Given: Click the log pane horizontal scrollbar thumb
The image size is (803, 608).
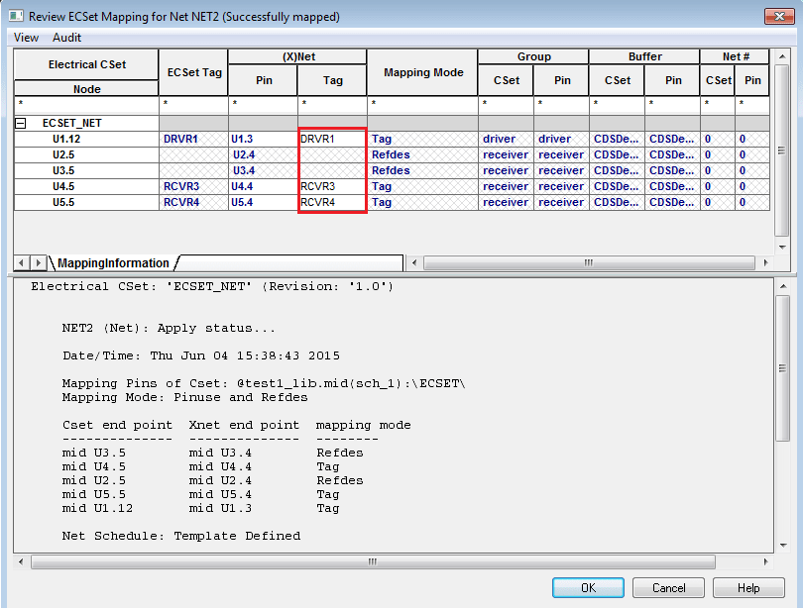Looking at the screenshot, I should pyautogui.click(x=373, y=561).
